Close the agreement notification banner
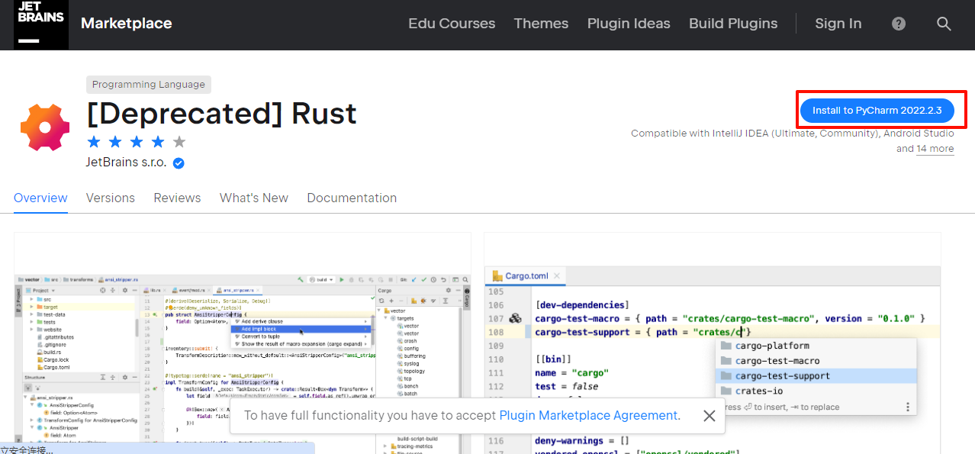Image resolution: width=975 pixels, height=454 pixels. (709, 416)
